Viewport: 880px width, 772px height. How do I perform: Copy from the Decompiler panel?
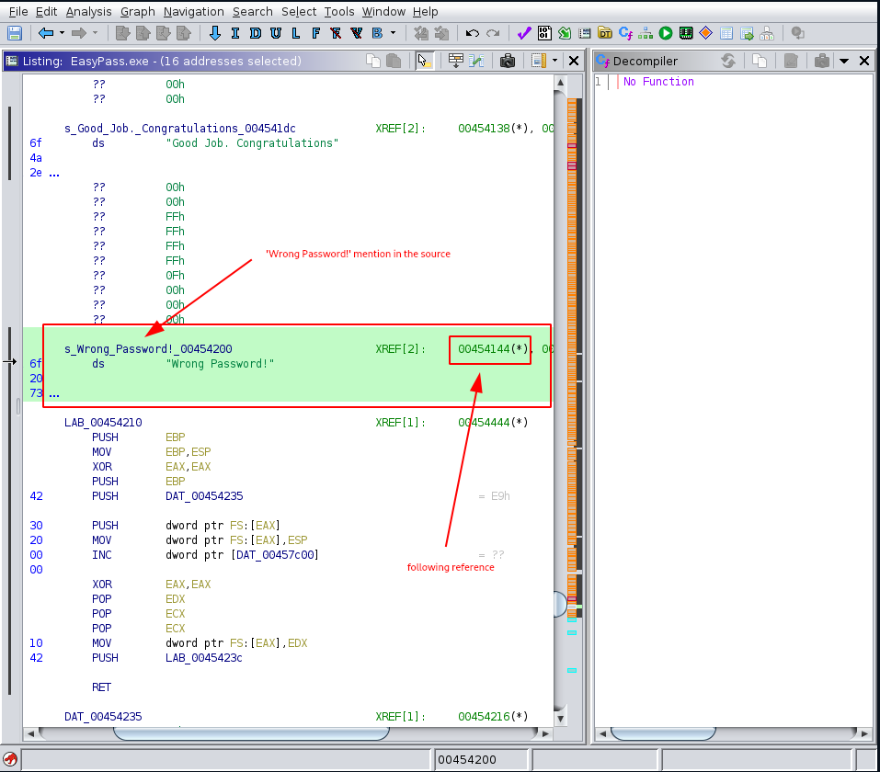click(x=761, y=60)
